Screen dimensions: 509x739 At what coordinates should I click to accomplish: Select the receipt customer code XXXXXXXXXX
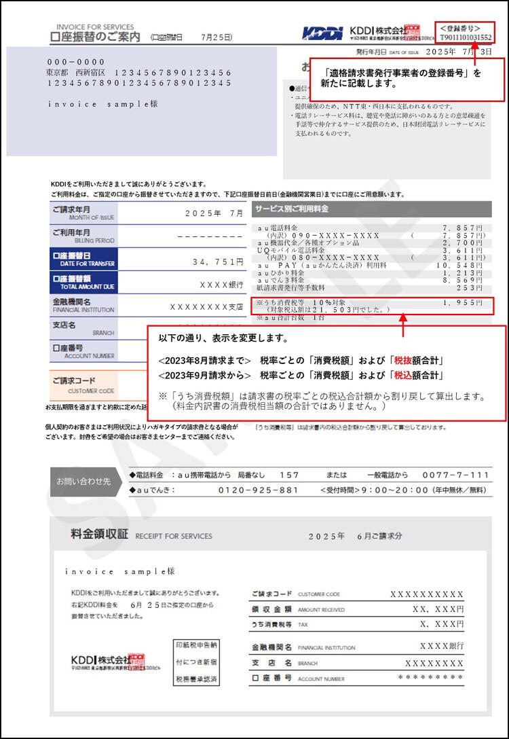[x=427, y=594]
